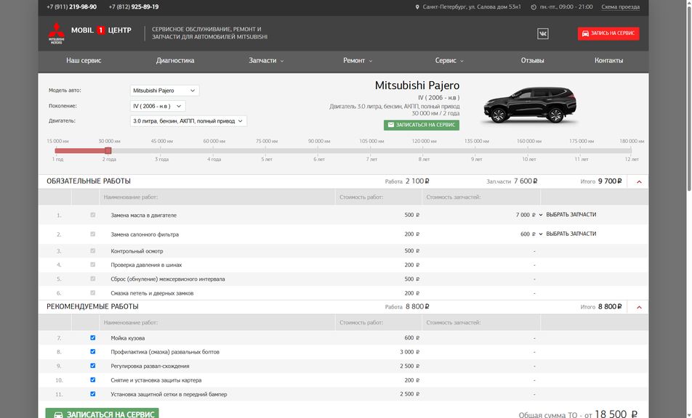Open the 7 000 ₽ parts price dropdown
The image size is (692, 418).
[529, 215]
